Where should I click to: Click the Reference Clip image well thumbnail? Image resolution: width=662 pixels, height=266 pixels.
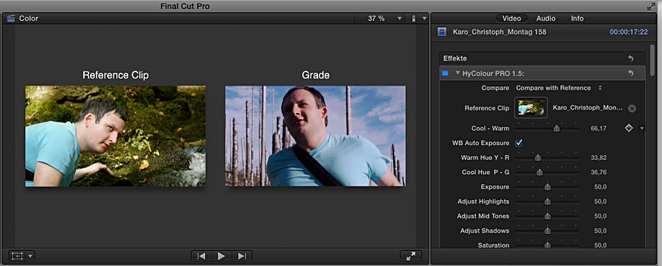pos(531,107)
